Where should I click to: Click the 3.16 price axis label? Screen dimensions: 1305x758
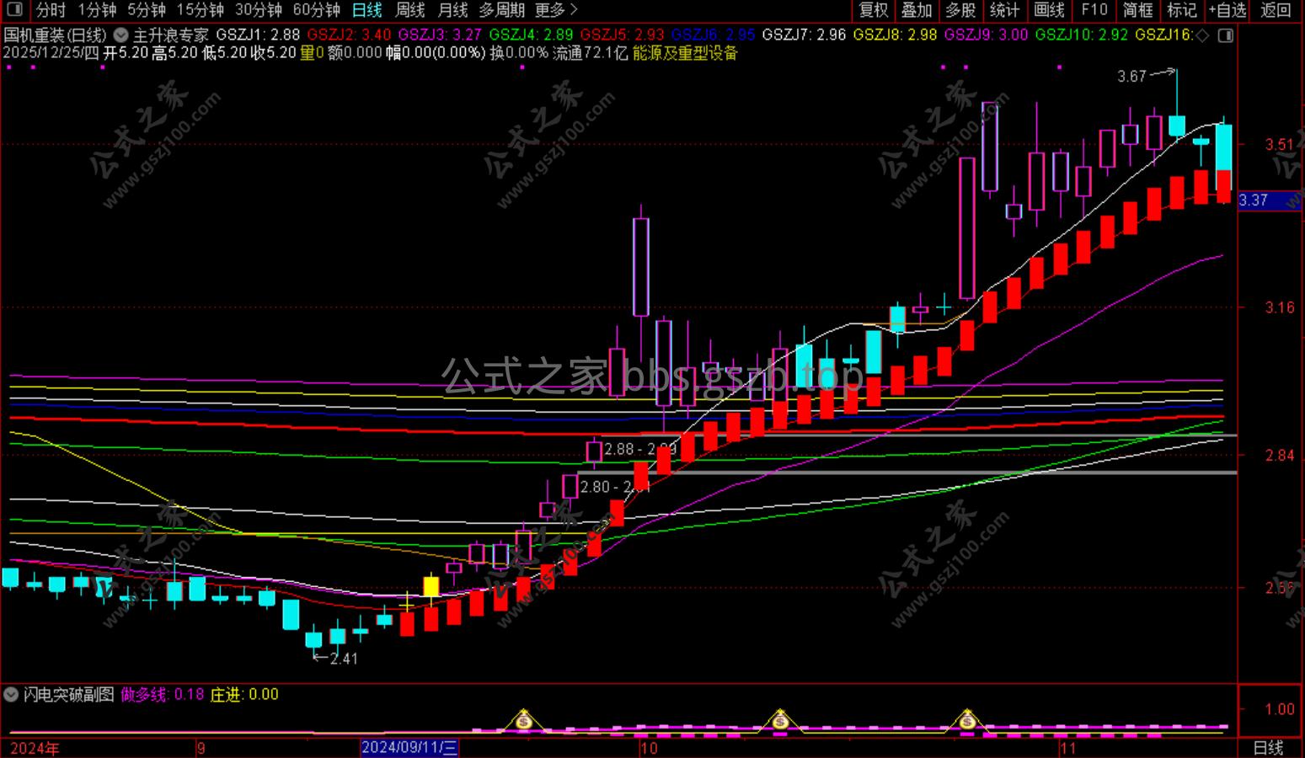coord(1279,307)
